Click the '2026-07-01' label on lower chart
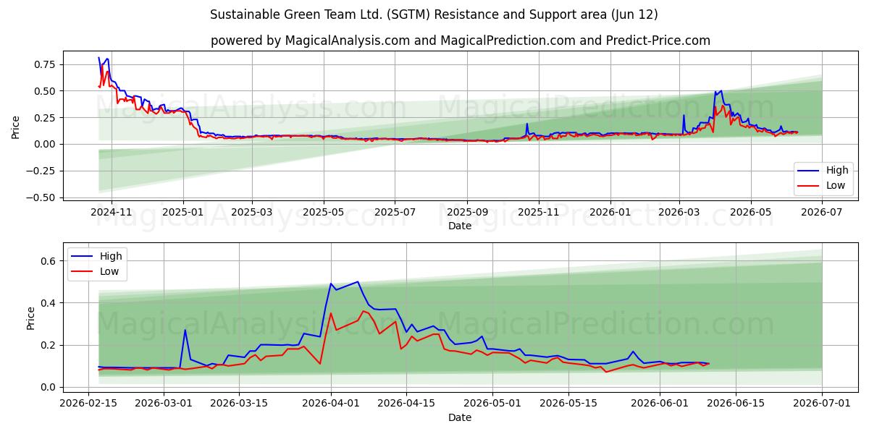Viewport: 869px width, 434px height. [x=822, y=404]
